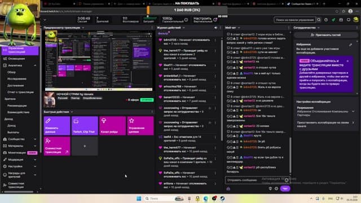
Task: Open the My chat (Мой чат) panel dropdown
Action: pyautogui.click(x=239, y=28)
